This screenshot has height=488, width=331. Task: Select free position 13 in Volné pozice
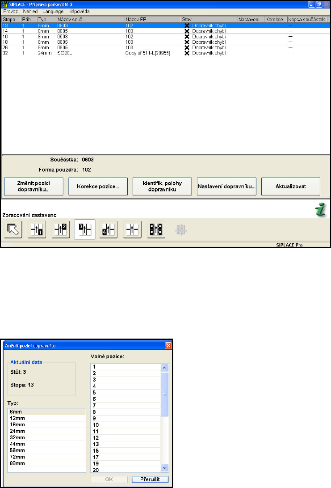tap(126, 444)
